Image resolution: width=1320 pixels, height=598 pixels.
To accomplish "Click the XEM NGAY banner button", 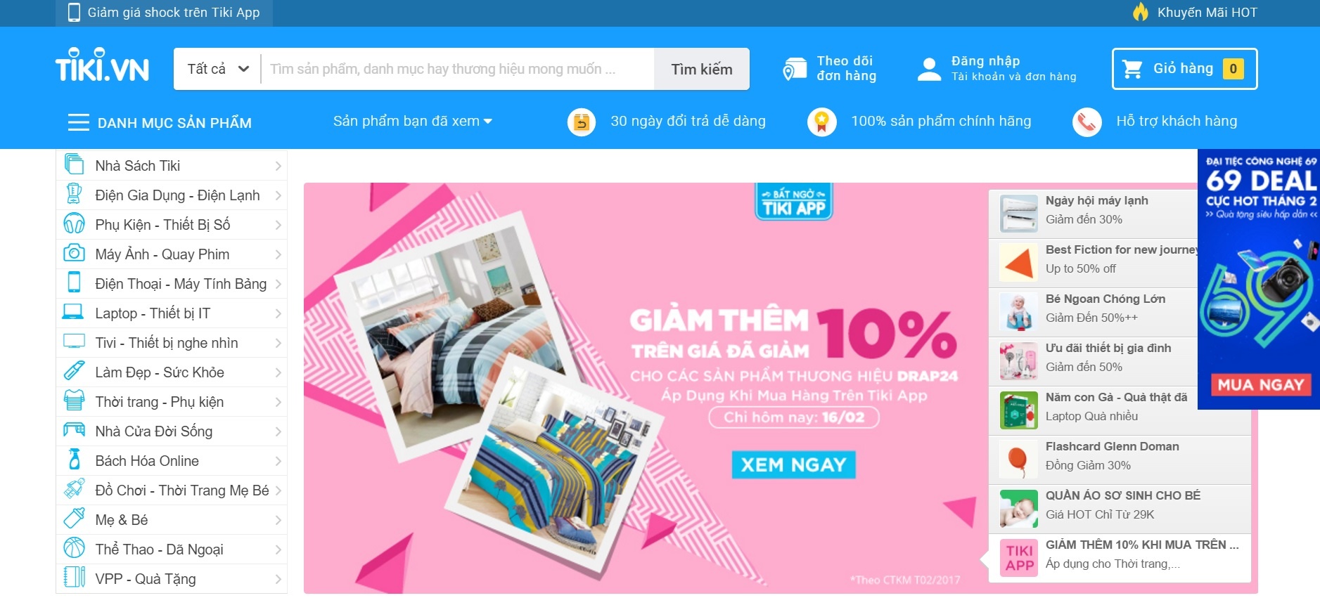I will coord(793,464).
